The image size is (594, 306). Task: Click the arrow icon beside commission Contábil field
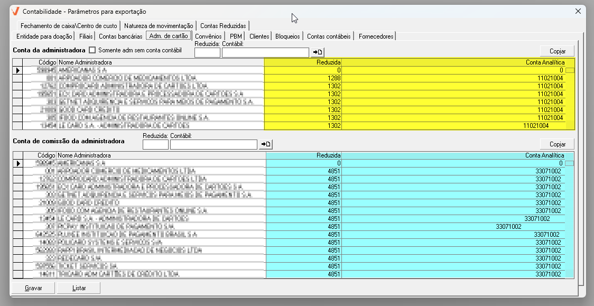point(266,144)
